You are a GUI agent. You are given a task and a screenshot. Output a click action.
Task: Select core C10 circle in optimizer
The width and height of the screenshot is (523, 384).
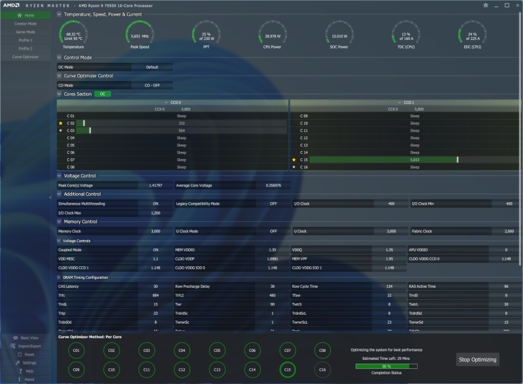click(x=111, y=370)
